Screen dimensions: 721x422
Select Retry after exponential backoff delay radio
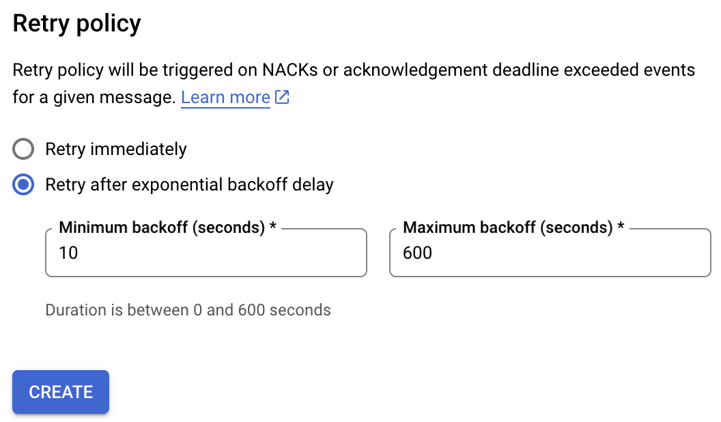pyautogui.click(x=23, y=184)
